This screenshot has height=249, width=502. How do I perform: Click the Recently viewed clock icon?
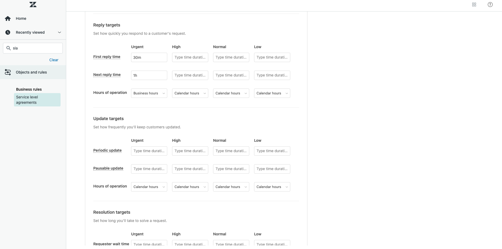(x=8, y=32)
